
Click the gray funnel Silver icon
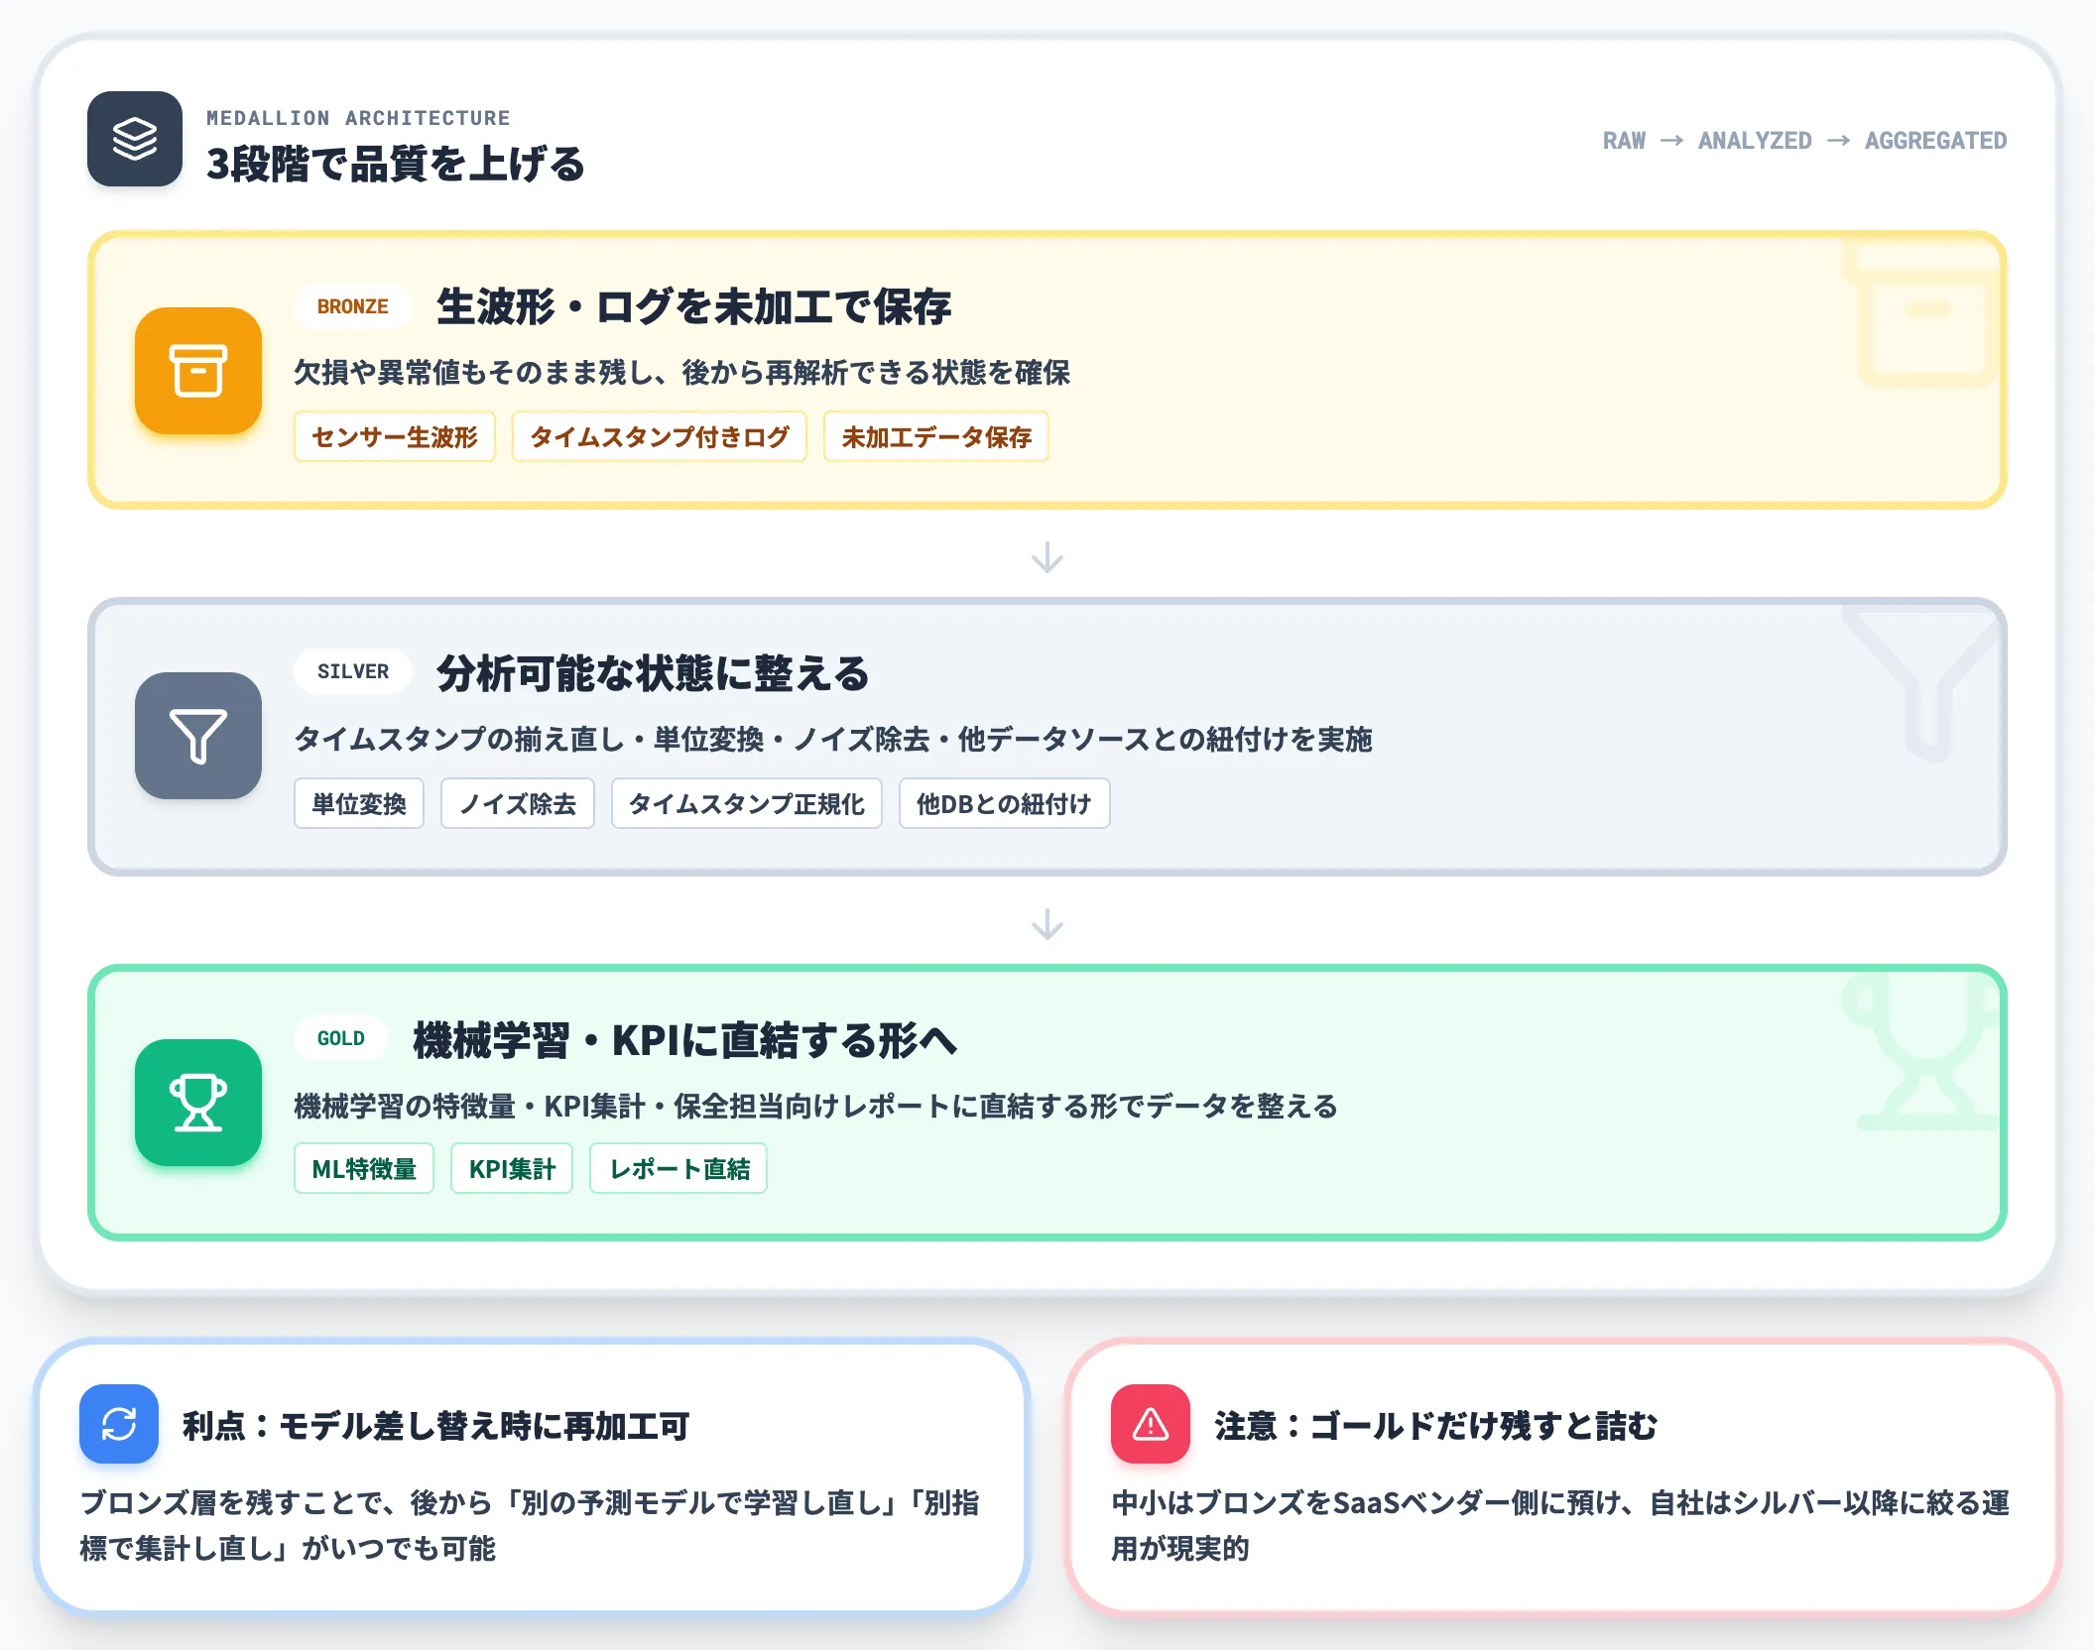coord(198,736)
